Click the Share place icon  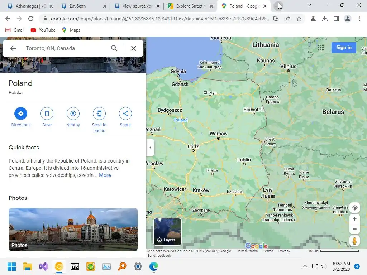[125, 114]
